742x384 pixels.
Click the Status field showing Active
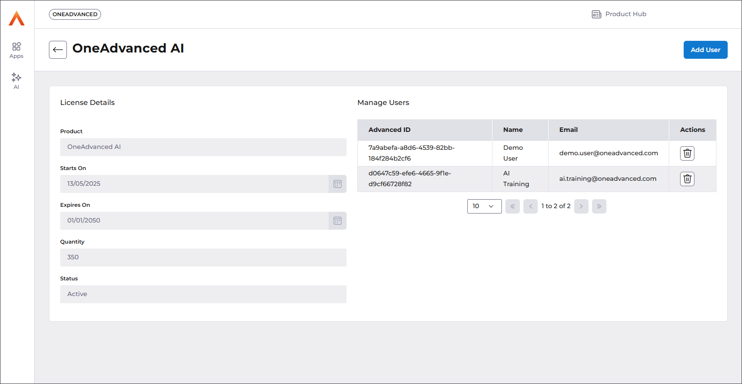tap(203, 294)
